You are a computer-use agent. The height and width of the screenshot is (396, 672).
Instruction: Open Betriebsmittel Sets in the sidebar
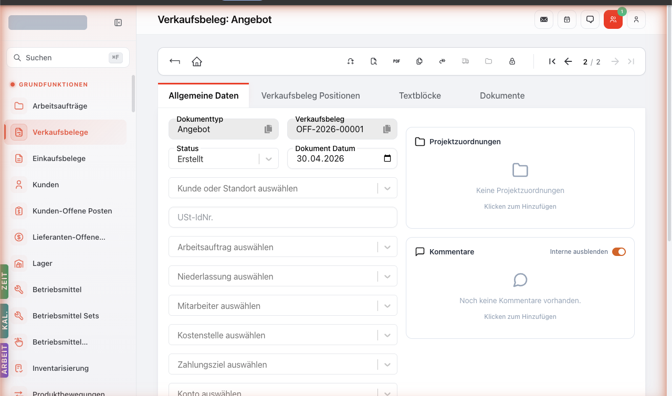[x=65, y=316]
